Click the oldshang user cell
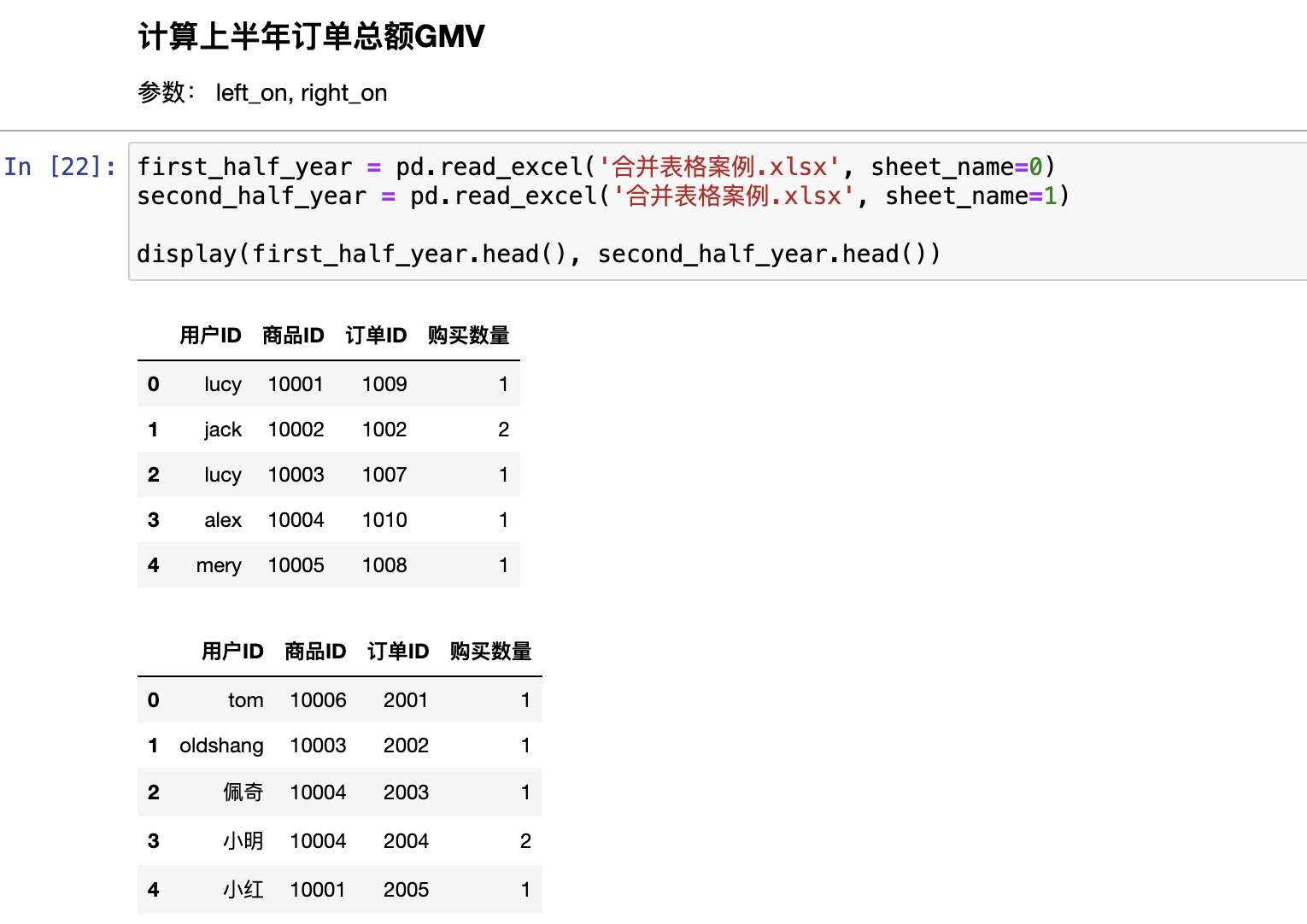 point(221,746)
